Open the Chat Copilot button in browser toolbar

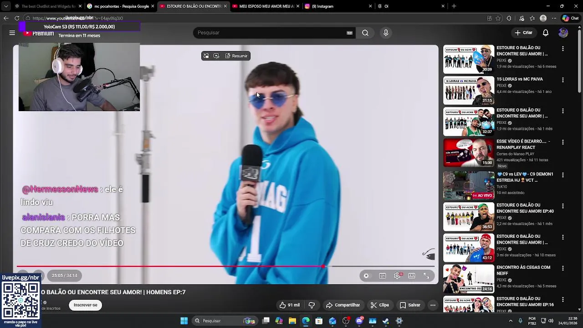click(x=572, y=18)
